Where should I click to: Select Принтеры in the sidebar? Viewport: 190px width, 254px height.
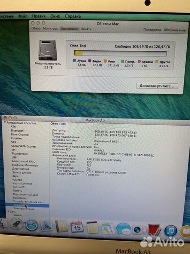pos(19,198)
